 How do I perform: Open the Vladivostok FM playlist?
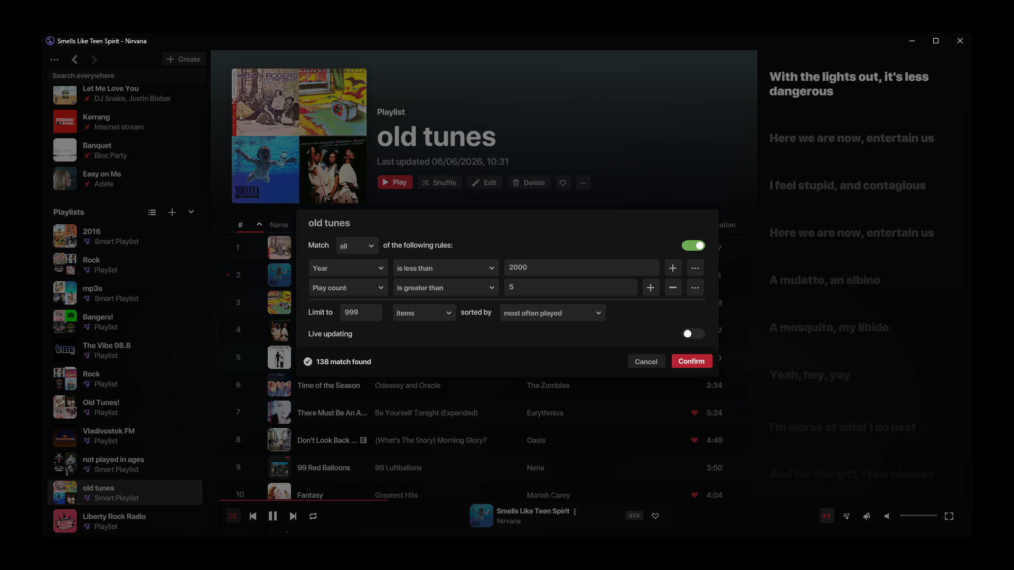tap(125, 436)
